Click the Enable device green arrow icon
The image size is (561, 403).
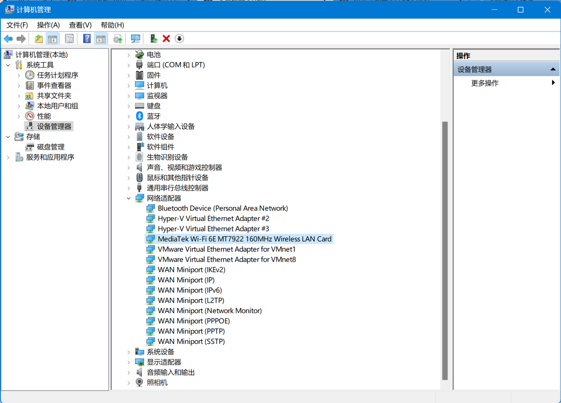[x=154, y=39]
